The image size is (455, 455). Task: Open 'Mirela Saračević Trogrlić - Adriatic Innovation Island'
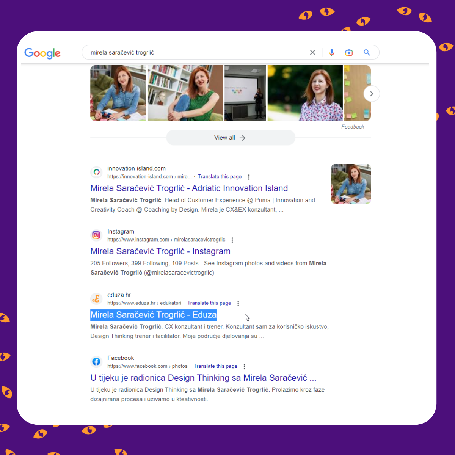point(189,188)
